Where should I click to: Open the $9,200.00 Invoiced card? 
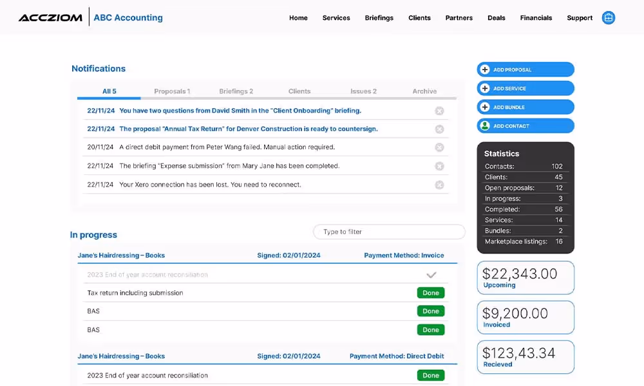pos(526,318)
